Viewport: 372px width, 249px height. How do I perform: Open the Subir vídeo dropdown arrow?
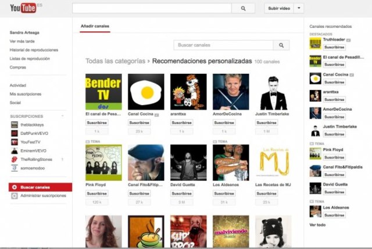[x=299, y=8]
